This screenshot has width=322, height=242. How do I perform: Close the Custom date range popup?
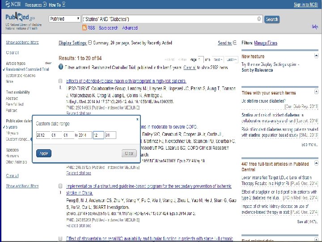click(x=137, y=119)
